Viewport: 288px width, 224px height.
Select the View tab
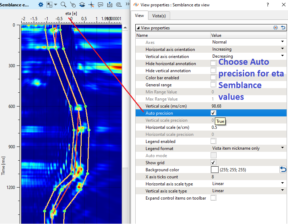pyautogui.click(x=139, y=16)
